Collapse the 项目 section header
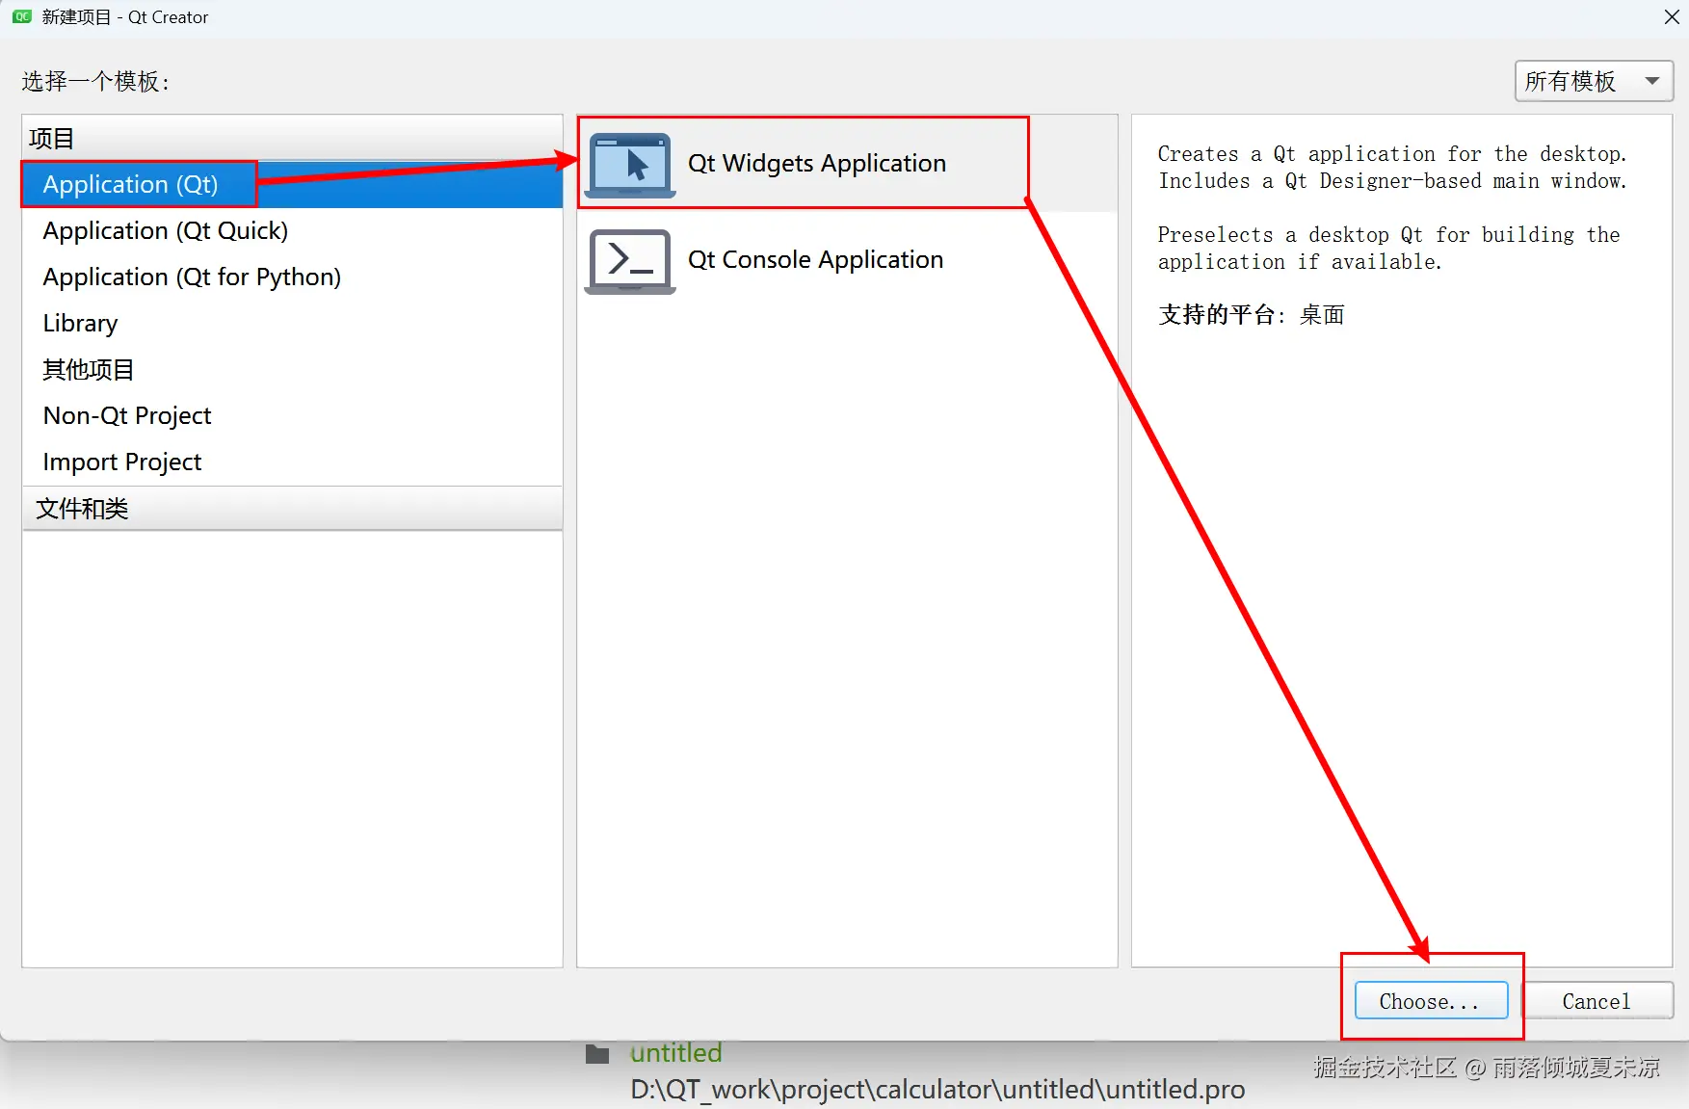 point(292,138)
